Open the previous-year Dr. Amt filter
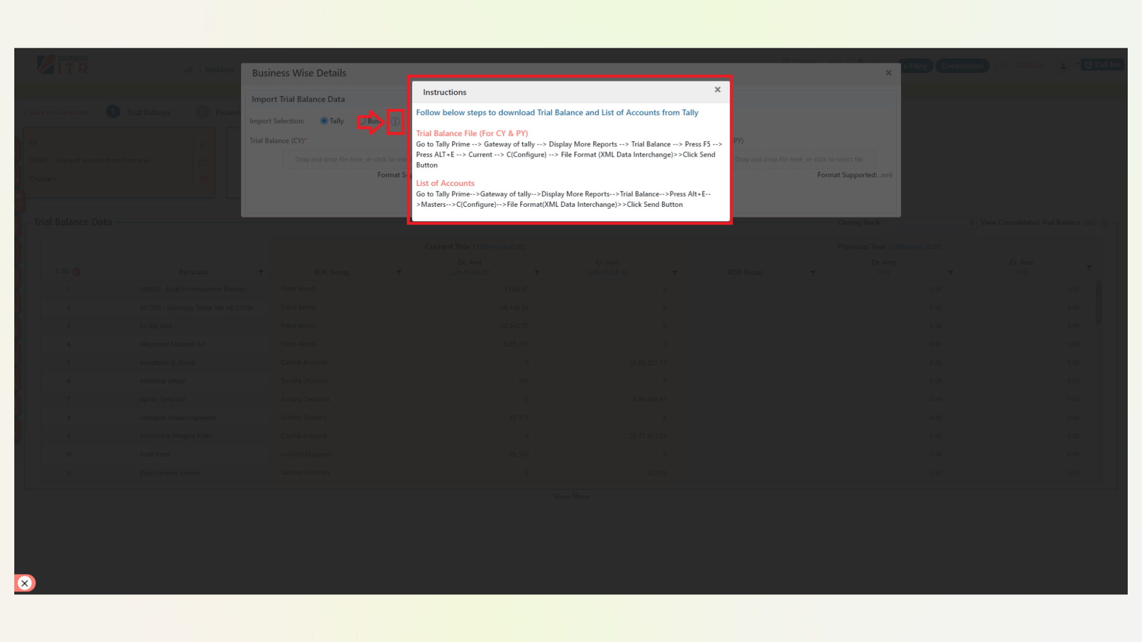Viewport: 1142px width, 642px height. coord(950,272)
